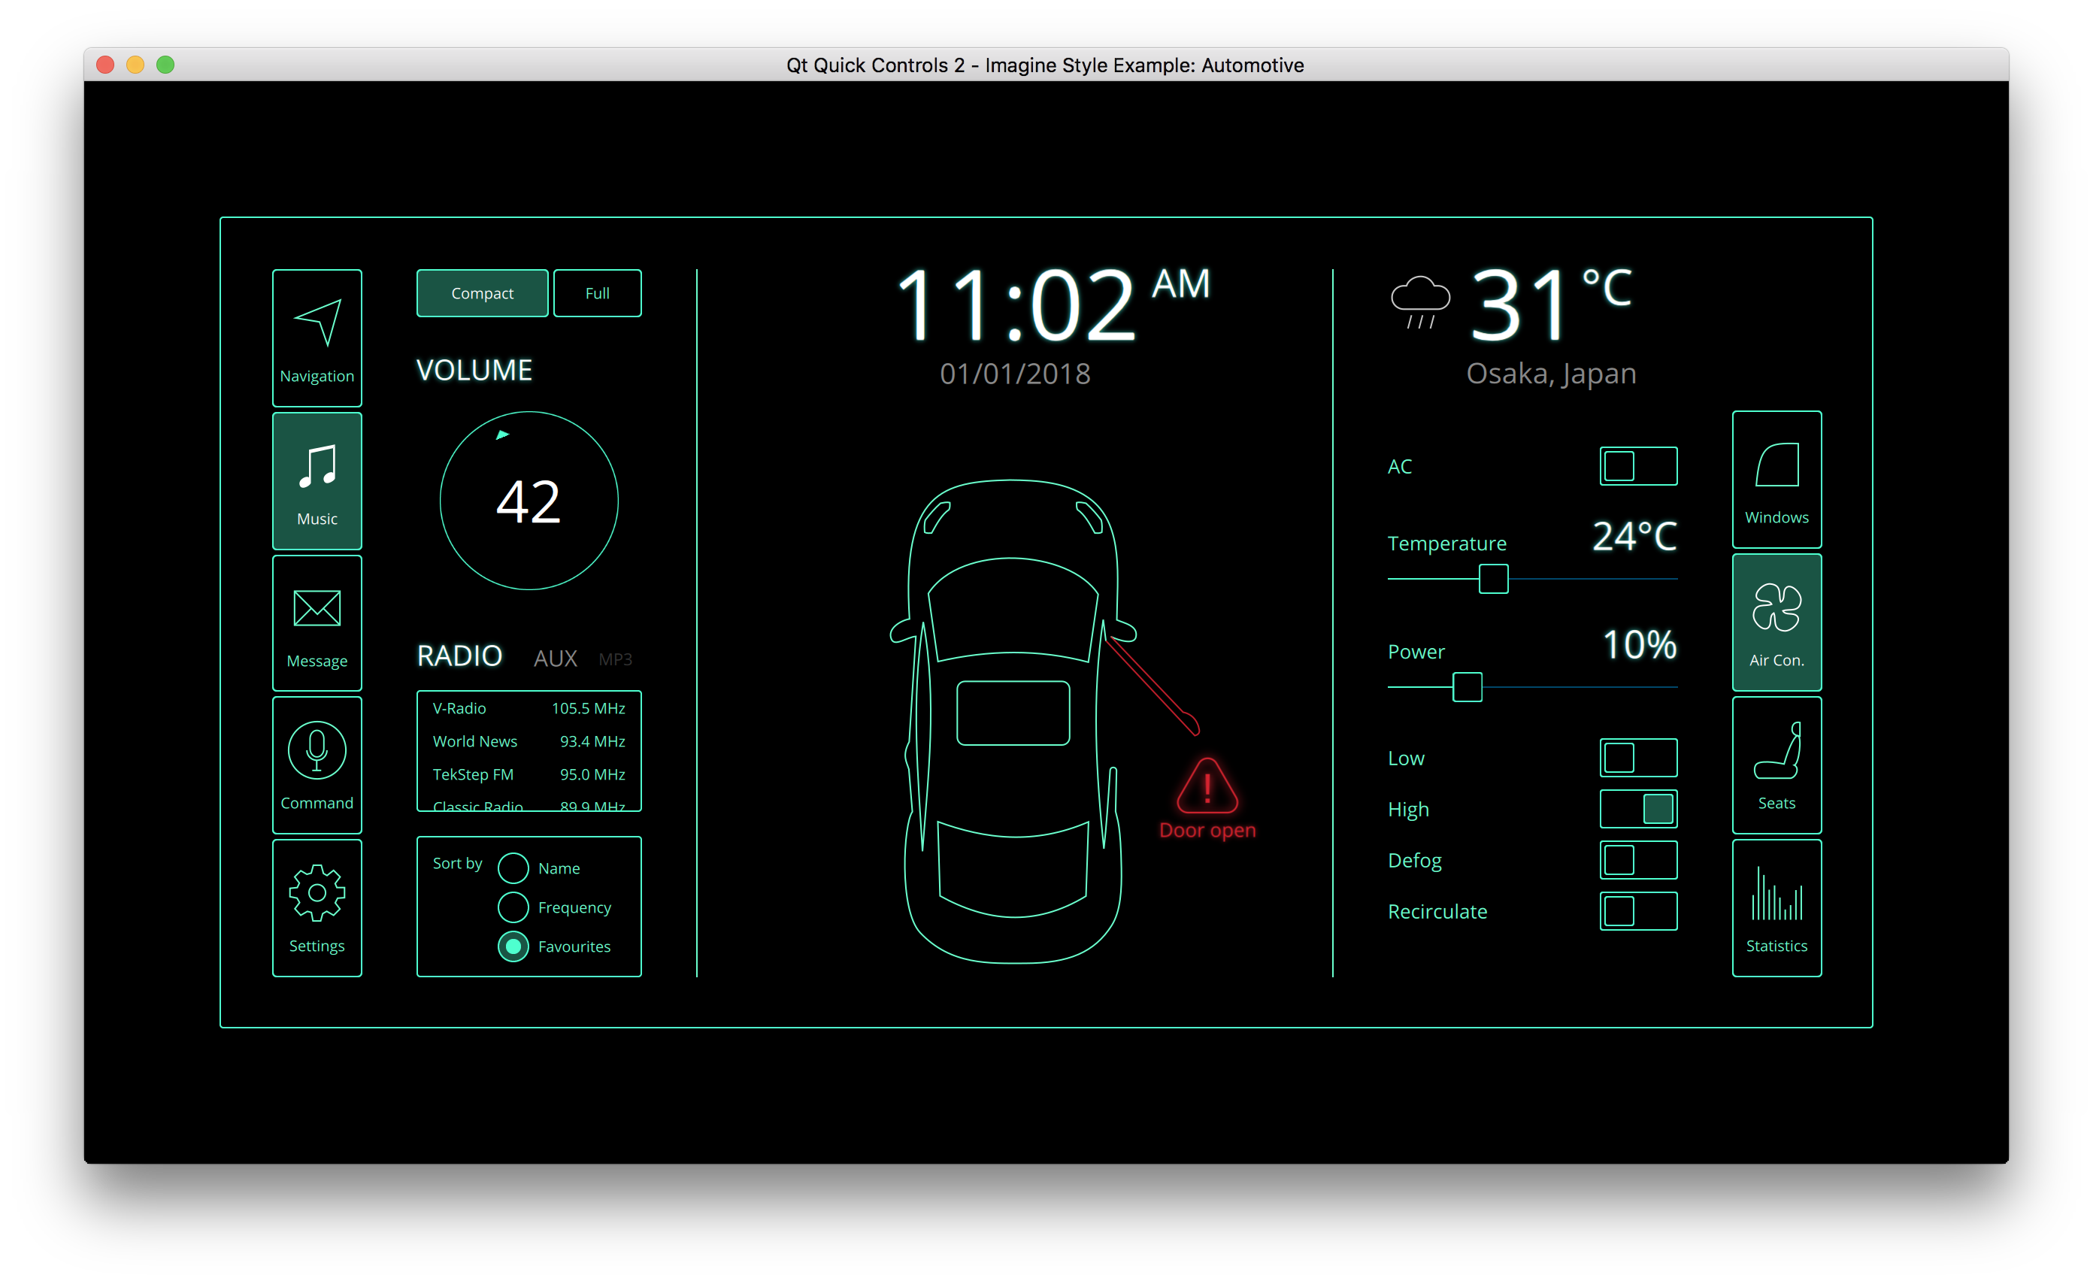The height and width of the screenshot is (1284, 2093).
Task: Open the Settings panel
Action: tap(317, 904)
